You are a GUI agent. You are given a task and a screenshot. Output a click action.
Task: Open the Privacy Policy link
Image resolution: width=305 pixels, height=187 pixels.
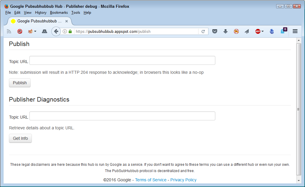[184, 180]
